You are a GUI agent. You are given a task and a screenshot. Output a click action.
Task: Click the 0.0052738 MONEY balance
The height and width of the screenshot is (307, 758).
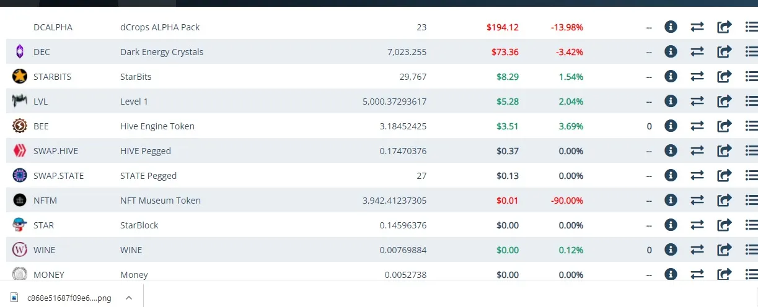405,275
